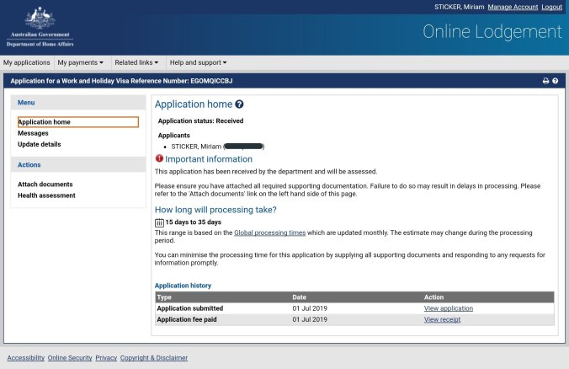
Task: Click the Application fee paid row label
Action: tap(187, 319)
